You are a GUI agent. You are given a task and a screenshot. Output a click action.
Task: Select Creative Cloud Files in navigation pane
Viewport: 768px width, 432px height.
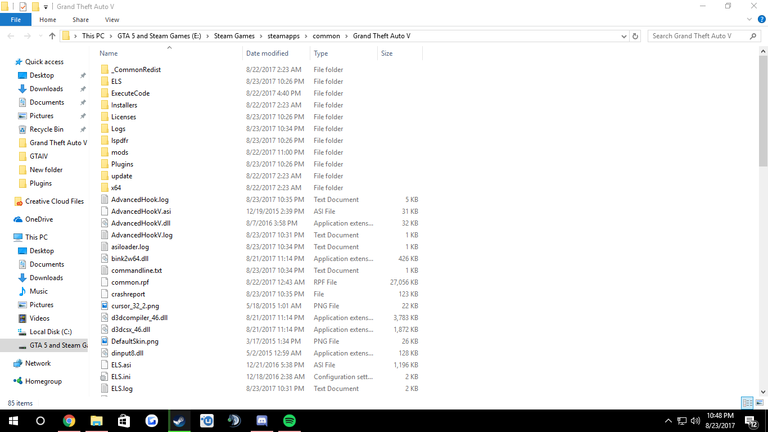(54, 201)
